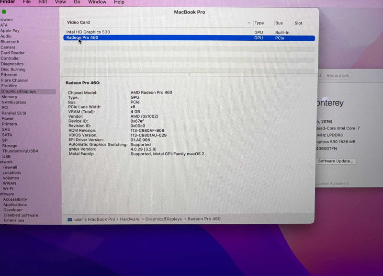Select Extensions in the sidebar
The width and height of the screenshot is (383, 276).
tap(14, 220)
